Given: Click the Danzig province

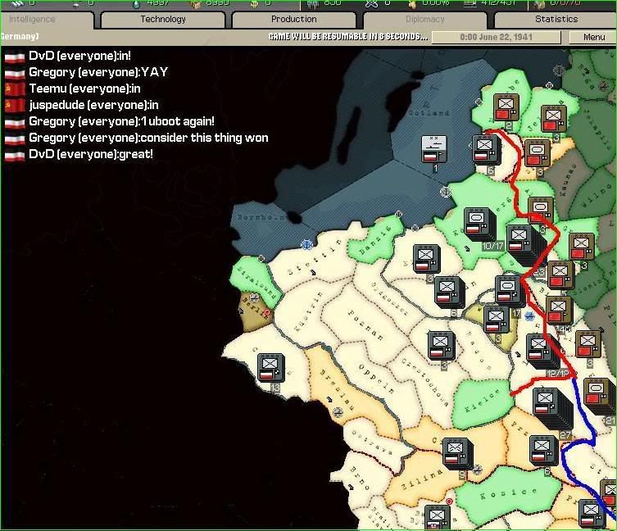Looking at the screenshot, I should 374,239.
